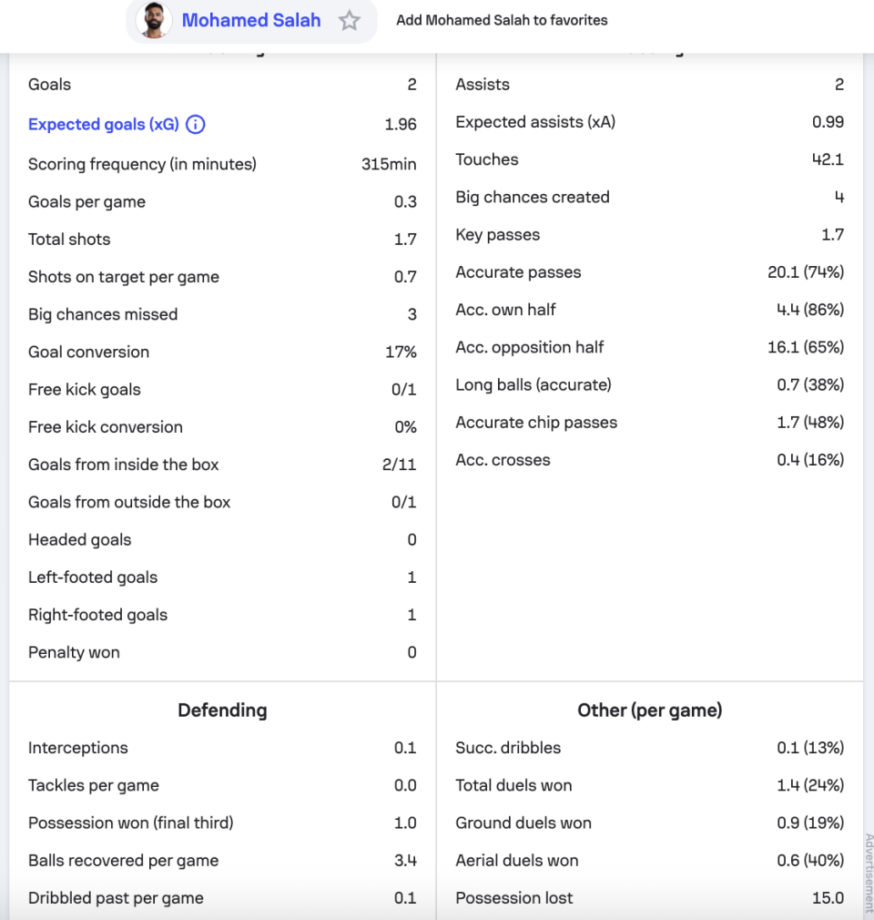
Task: Click the Goals from inside the box label
Action: click(124, 465)
